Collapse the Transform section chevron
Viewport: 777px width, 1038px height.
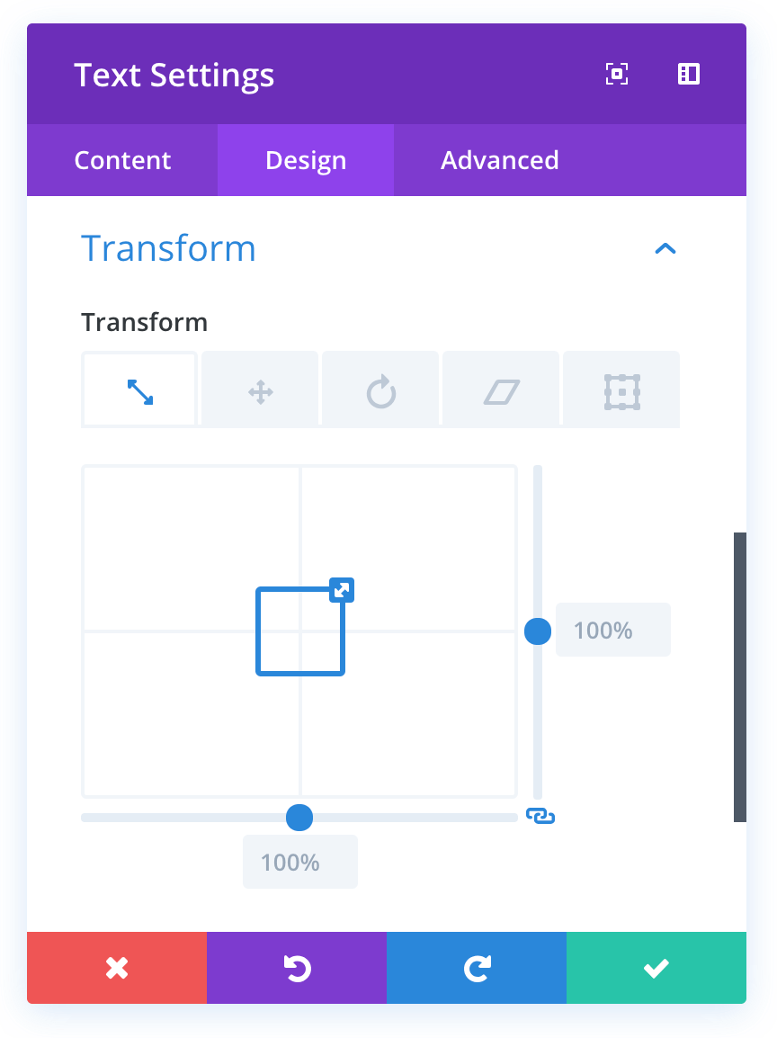click(665, 249)
